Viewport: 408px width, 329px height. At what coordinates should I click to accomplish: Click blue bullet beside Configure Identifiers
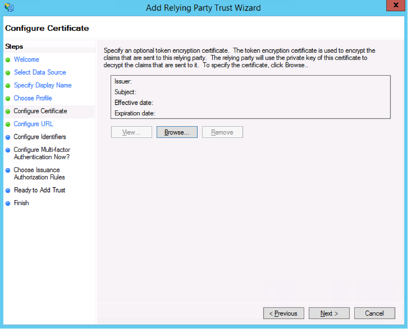point(8,137)
